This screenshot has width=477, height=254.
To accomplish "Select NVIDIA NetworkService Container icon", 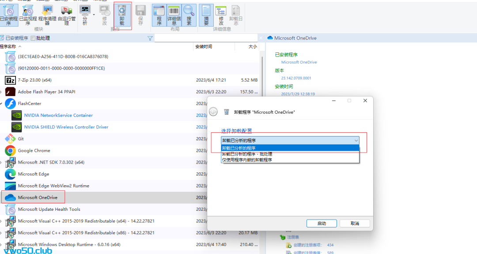I will 16,116.
